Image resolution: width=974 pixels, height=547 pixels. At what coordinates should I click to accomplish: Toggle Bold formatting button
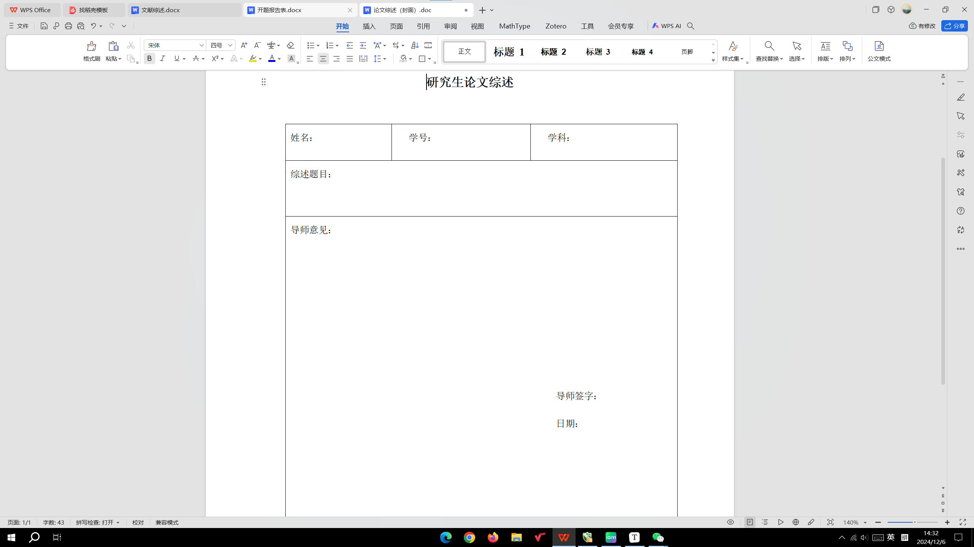150,58
